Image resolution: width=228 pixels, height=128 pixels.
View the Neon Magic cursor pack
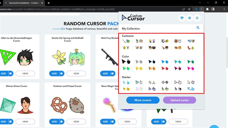click(127, 122)
